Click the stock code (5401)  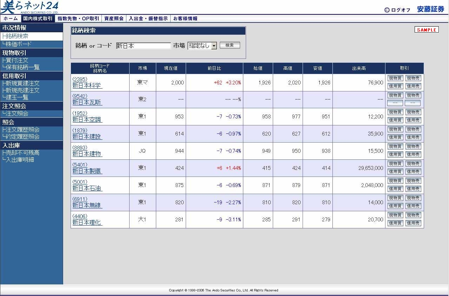[80, 165]
